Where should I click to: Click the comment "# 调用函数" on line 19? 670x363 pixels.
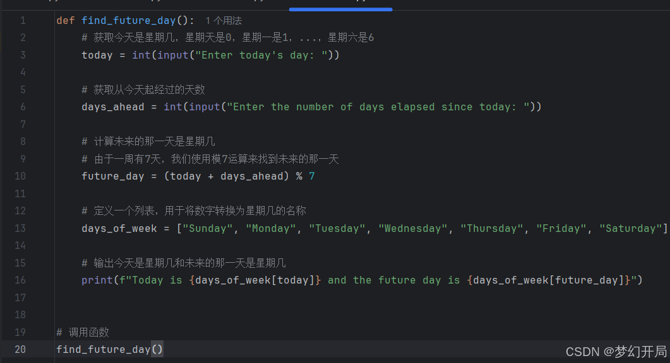point(82,332)
